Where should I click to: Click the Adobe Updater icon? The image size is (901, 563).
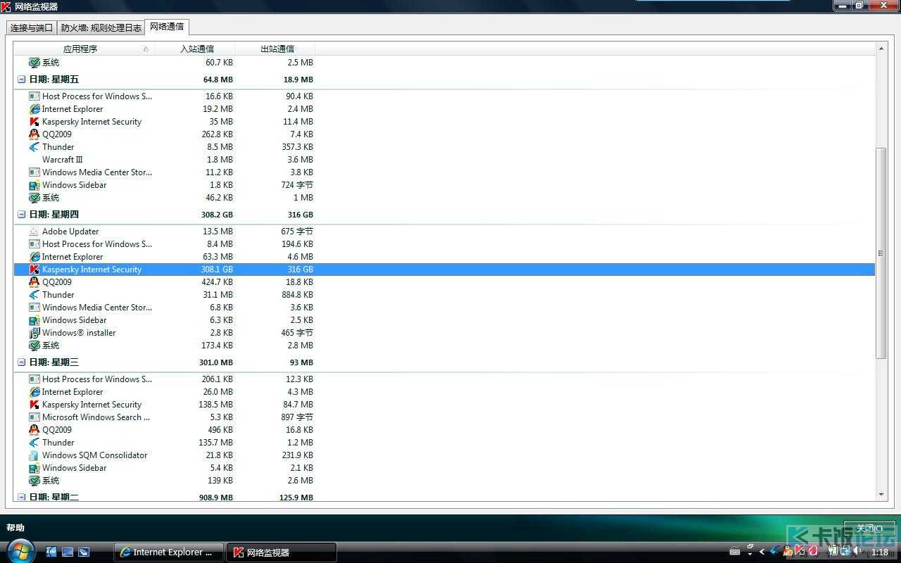click(x=34, y=232)
